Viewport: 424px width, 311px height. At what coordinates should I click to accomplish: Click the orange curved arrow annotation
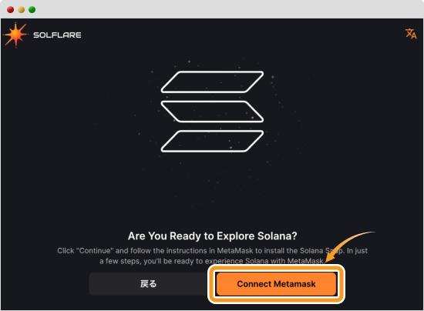tap(348, 246)
